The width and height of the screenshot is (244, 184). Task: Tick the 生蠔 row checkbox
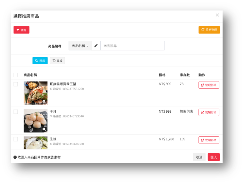[16, 139]
